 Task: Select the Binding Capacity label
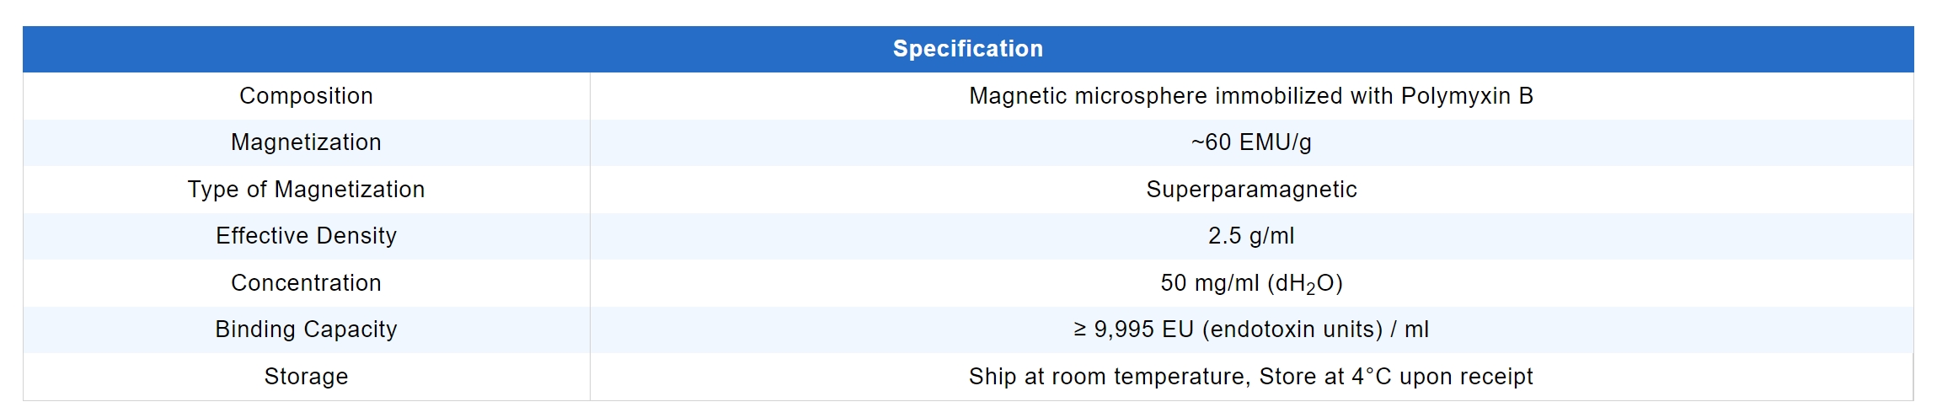pyautogui.click(x=306, y=330)
